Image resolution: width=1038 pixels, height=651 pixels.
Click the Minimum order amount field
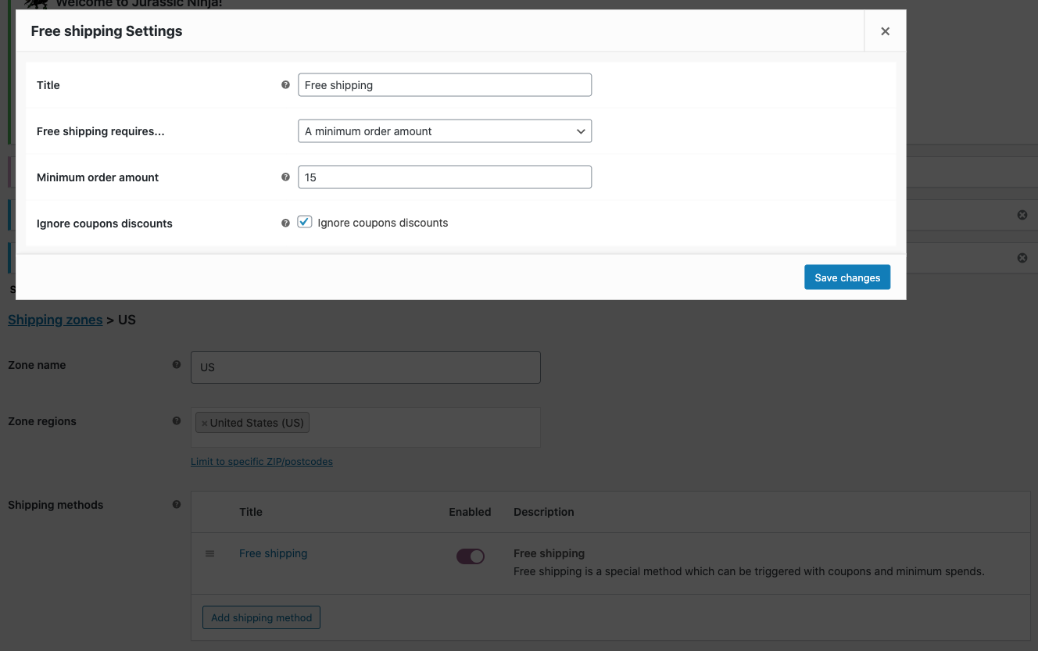pos(444,177)
